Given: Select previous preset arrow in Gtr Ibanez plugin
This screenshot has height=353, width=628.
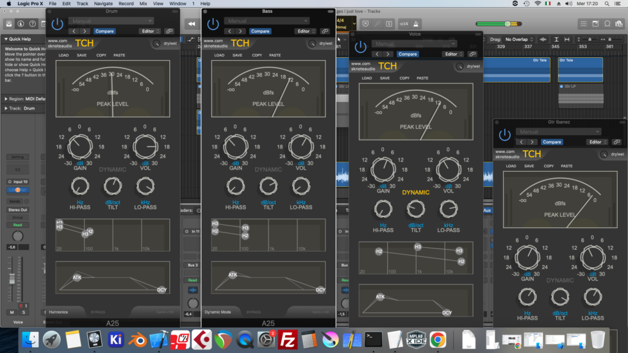Looking at the screenshot, I should (x=521, y=142).
